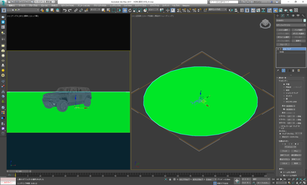The height and width of the screenshot is (185, 307).
Task: Open the レンダリング(R) menu
Action: pos(115,5)
